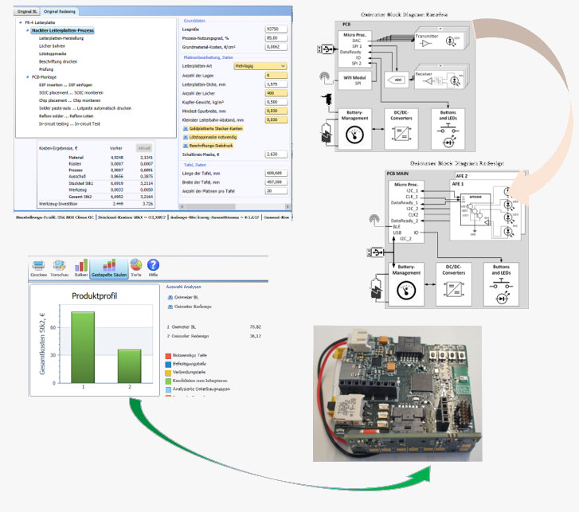Click the Anzahl der Lagen input field
The image size is (579, 512).
(x=276, y=74)
